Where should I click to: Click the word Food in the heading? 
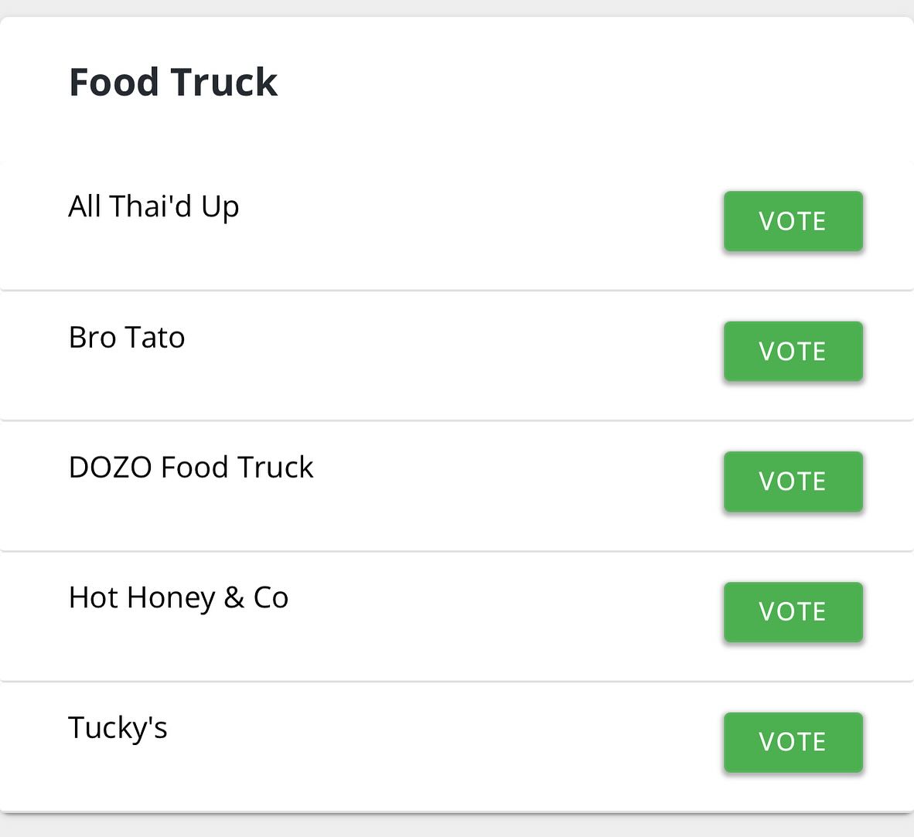[114, 82]
